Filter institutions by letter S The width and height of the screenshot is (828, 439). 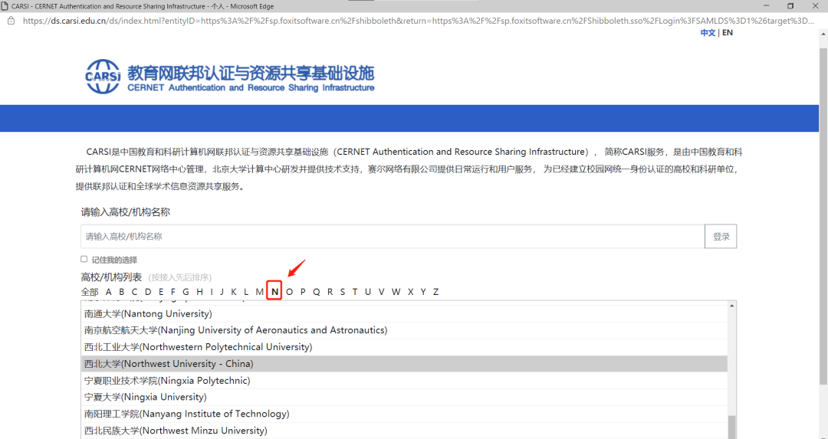(343, 292)
